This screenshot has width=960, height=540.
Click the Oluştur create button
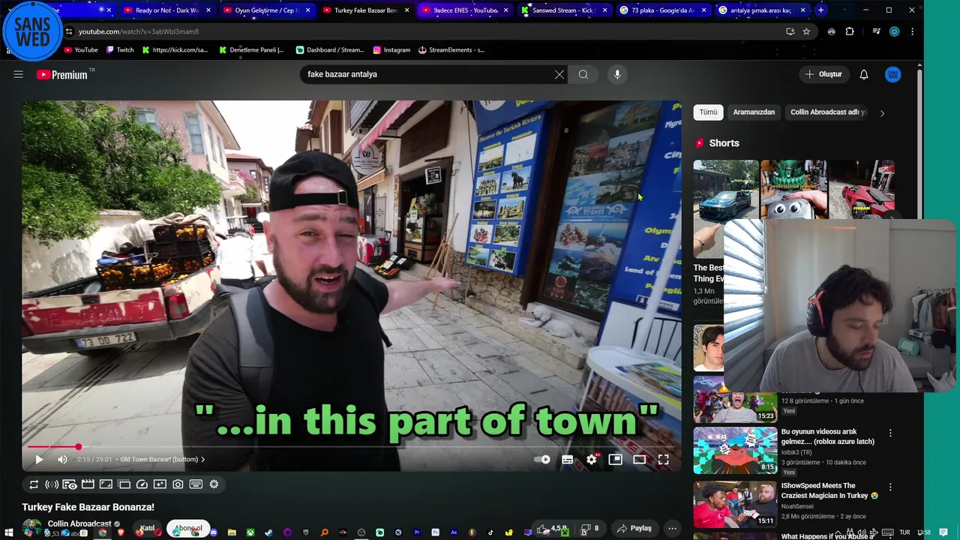click(x=823, y=74)
